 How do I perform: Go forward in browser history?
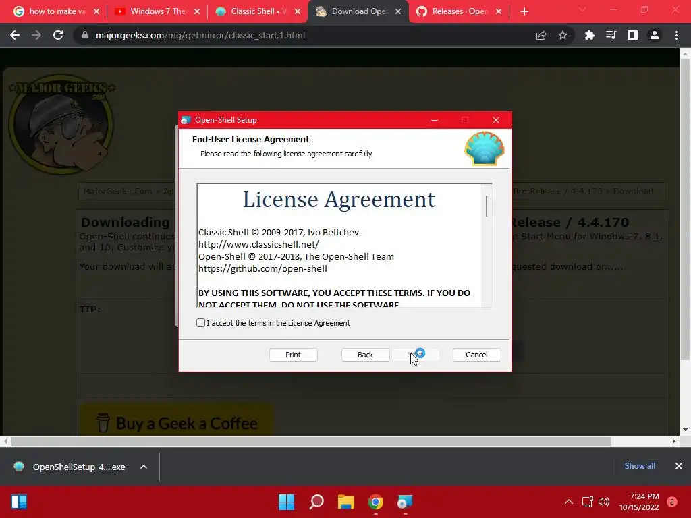pyautogui.click(x=36, y=35)
